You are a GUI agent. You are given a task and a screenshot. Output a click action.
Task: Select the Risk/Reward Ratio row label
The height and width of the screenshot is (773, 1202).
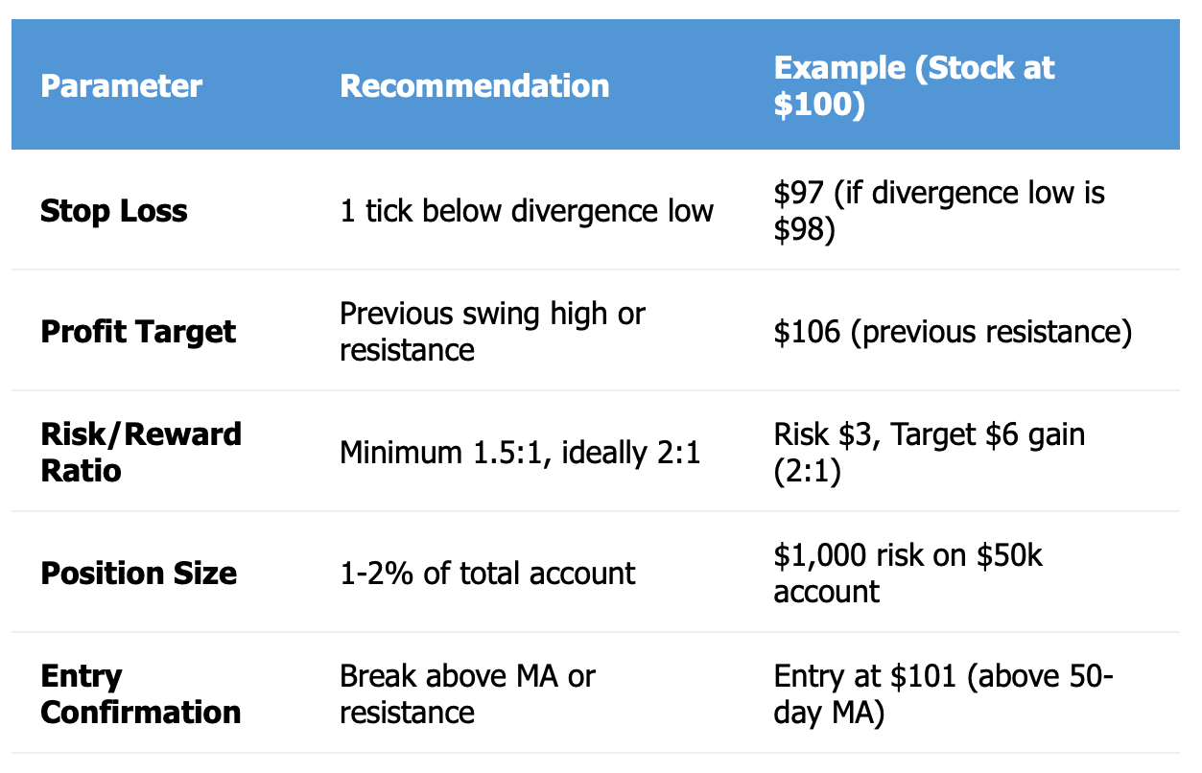(141, 452)
